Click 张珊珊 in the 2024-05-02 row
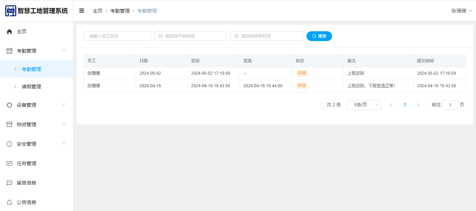The height and width of the screenshot is (211, 476). pos(94,73)
